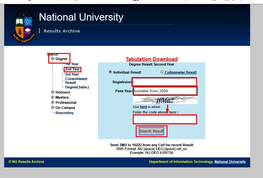Select 1st Year results

click(x=72, y=64)
